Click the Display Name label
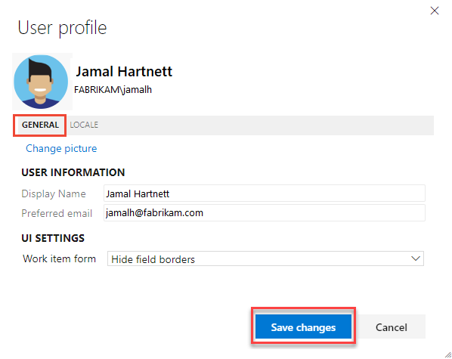The width and height of the screenshot is (452, 359). click(x=54, y=193)
